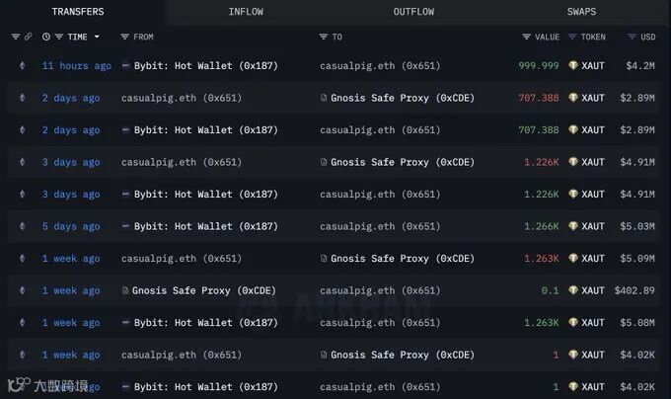Open the filter icon next to TIME
Viewport: 671px width, 399px height.
point(59,37)
